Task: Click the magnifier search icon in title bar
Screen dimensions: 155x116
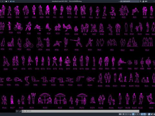Action: pyautogui.click(x=140, y=1)
